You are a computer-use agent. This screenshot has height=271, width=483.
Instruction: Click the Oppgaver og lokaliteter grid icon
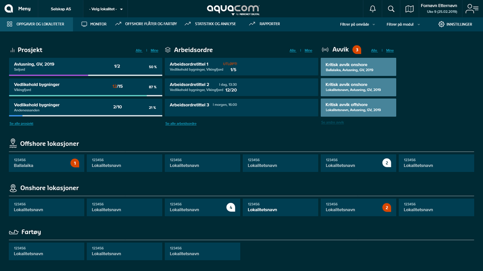pyautogui.click(x=10, y=24)
